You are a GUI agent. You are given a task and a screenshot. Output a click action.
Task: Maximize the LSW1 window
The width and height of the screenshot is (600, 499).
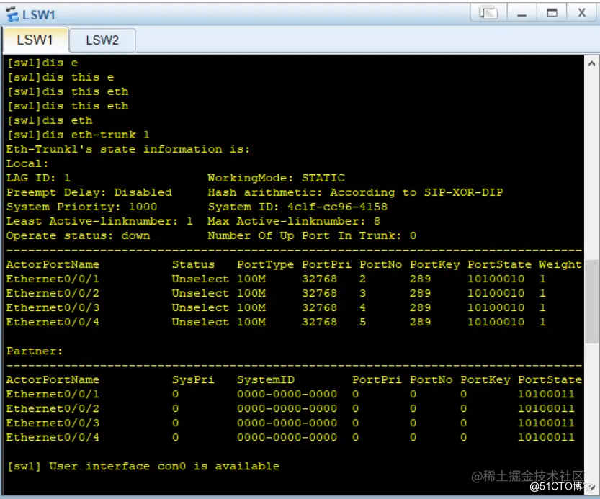(x=552, y=13)
